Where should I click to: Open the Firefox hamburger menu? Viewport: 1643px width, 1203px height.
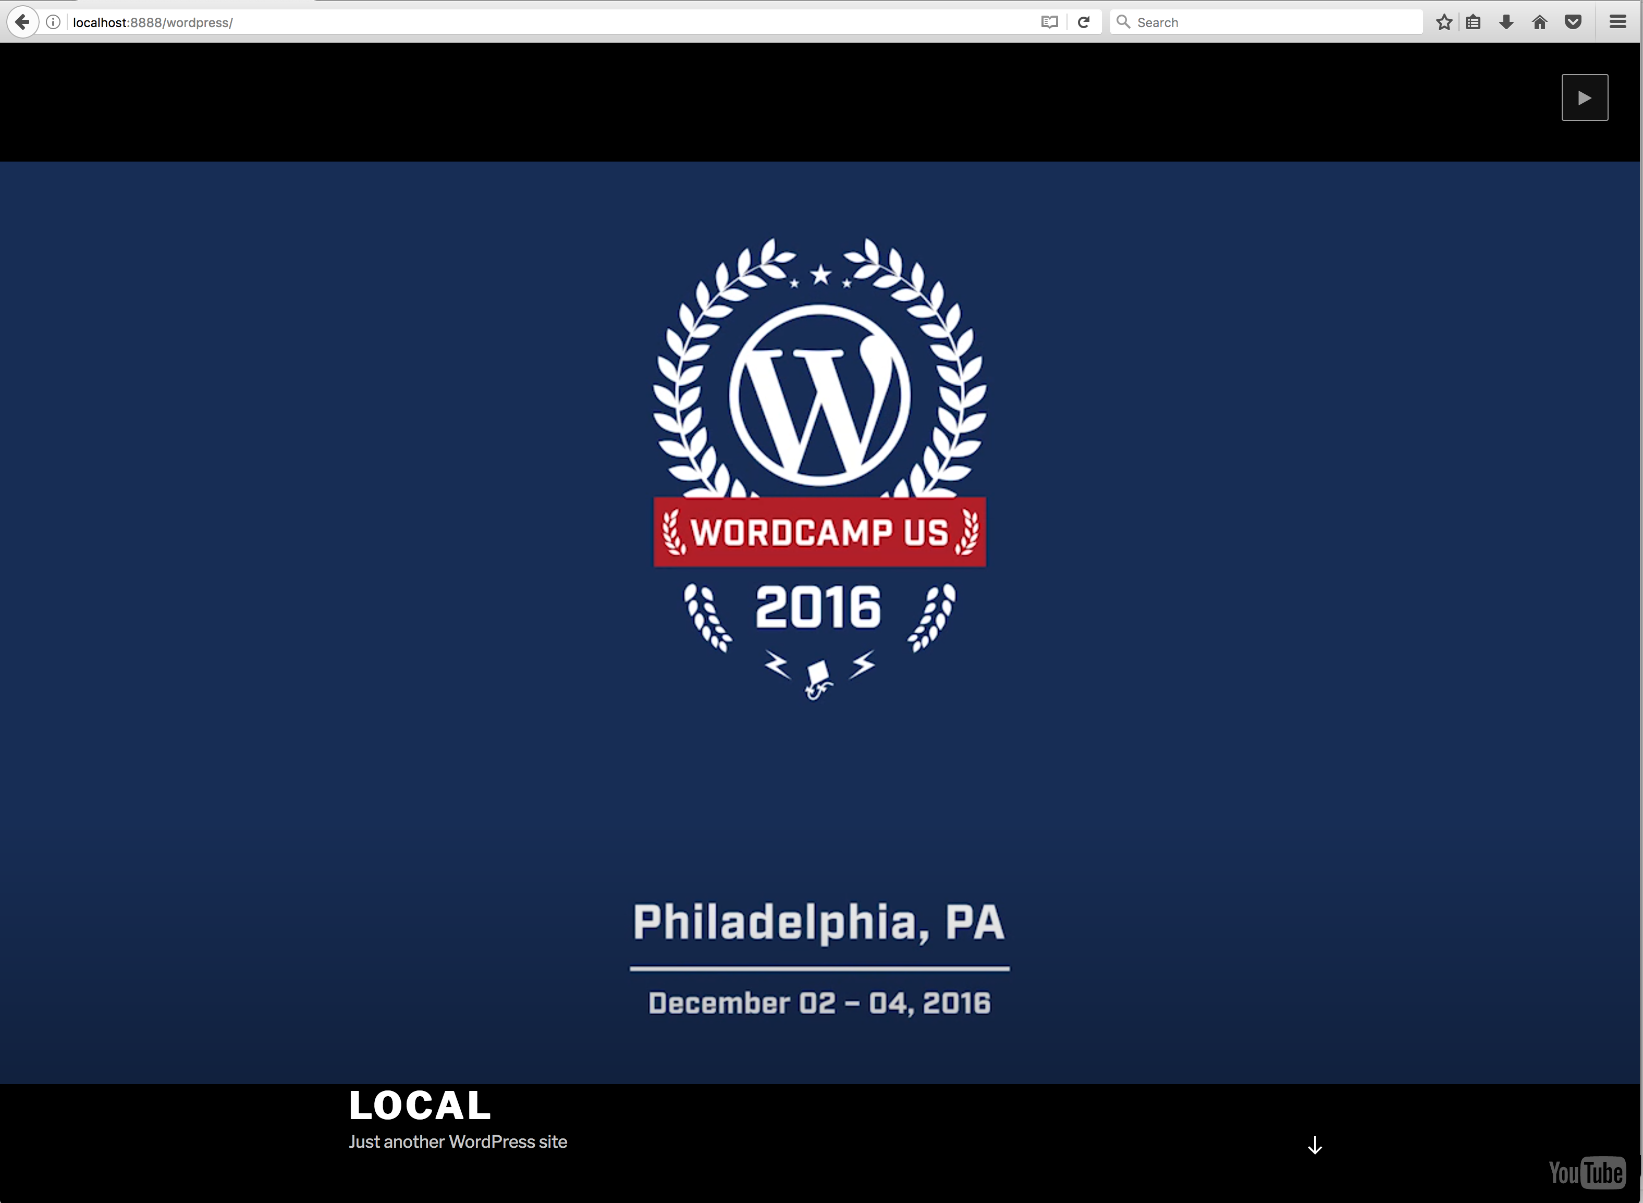(1618, 22)
